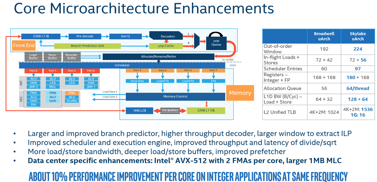Select the Port 6 box

[91, 71]
